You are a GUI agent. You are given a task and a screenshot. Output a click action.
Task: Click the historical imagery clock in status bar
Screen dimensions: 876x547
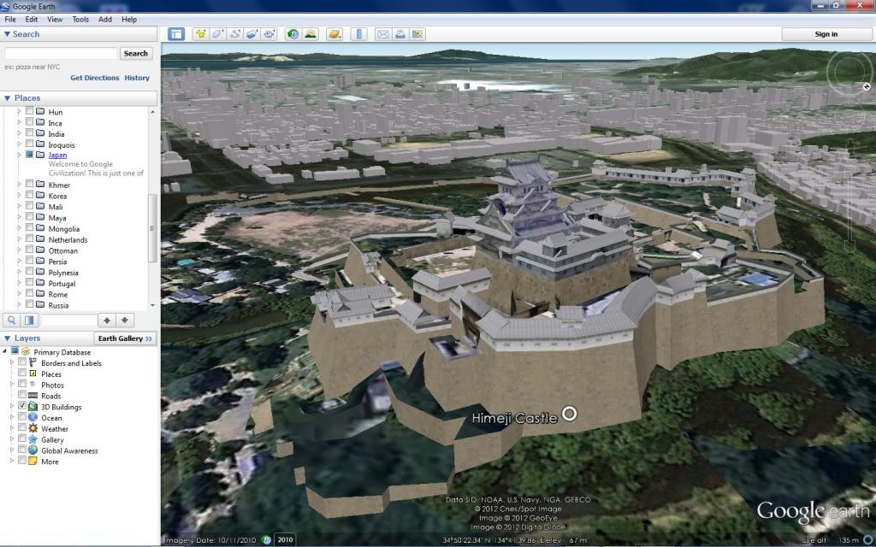(267, 540)
